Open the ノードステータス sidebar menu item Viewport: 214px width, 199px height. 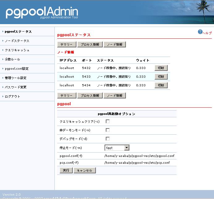point(17,41)
